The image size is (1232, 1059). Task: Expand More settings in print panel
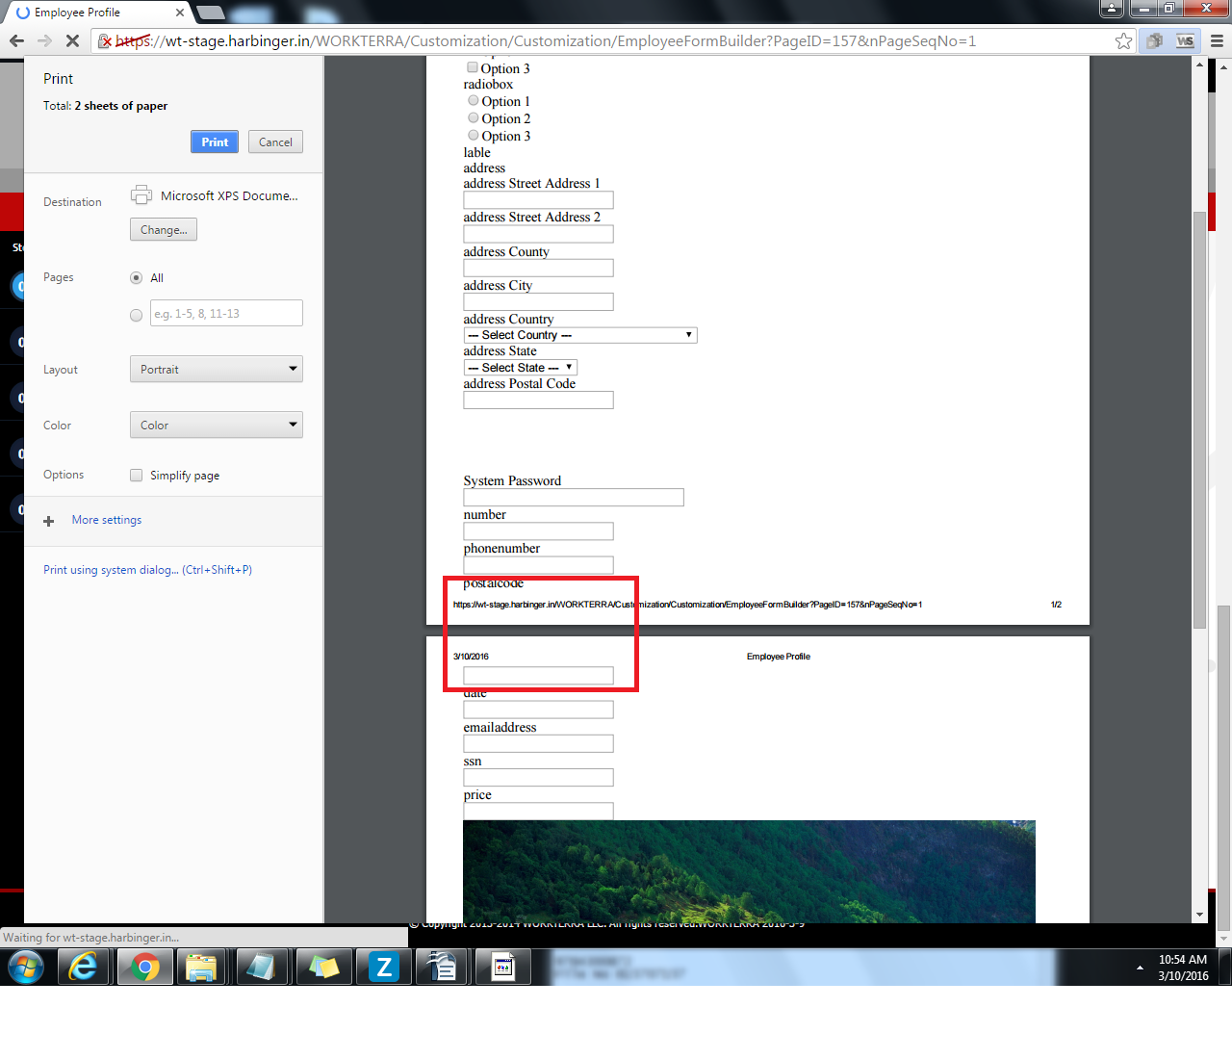(x=106, y=520)
